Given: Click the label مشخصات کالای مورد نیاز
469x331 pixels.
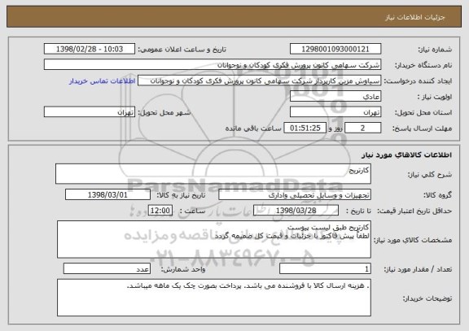Looking at the screenshot, I should (x=413, y=240).
